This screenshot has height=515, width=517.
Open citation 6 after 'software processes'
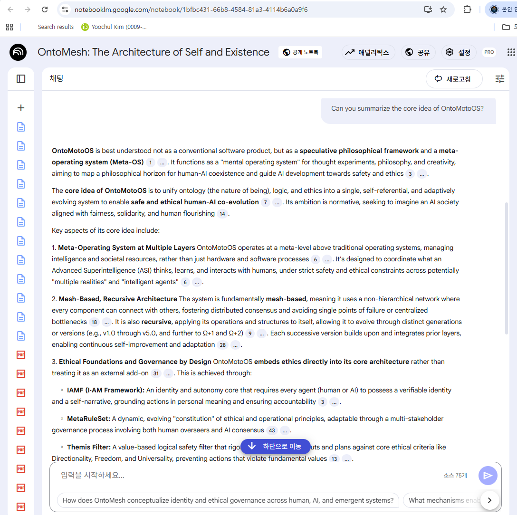(x=316, y=259)
